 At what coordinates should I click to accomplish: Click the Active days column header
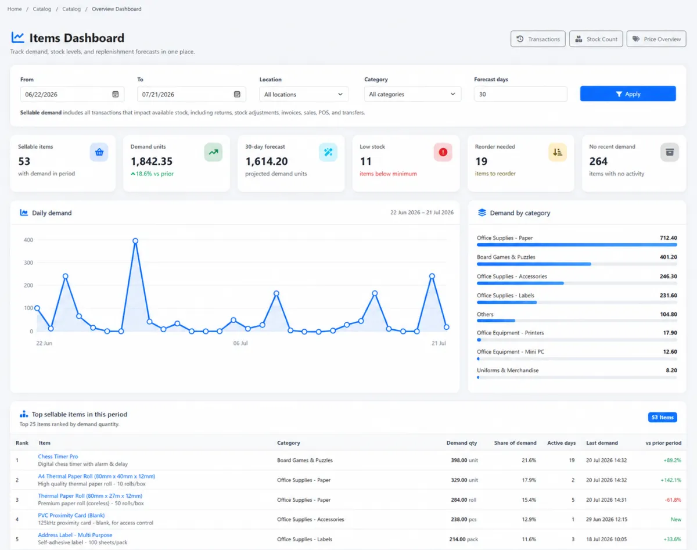(x=562, y=443)
